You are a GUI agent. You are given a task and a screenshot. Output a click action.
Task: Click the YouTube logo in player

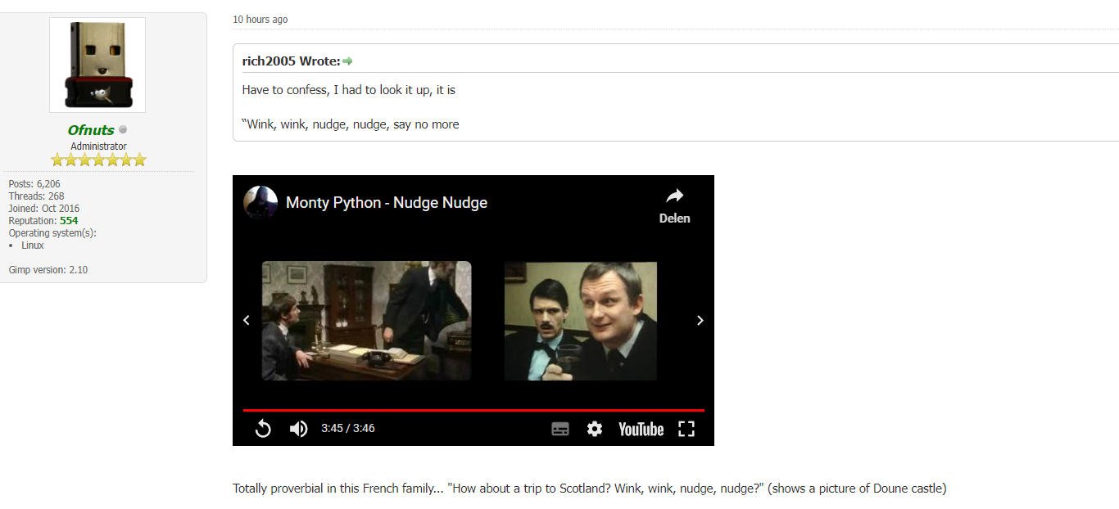[x=641, y=429]
